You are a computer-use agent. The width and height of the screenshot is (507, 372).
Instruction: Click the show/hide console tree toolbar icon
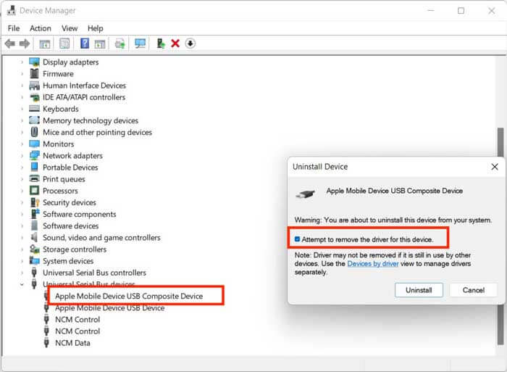coord(45,44)
